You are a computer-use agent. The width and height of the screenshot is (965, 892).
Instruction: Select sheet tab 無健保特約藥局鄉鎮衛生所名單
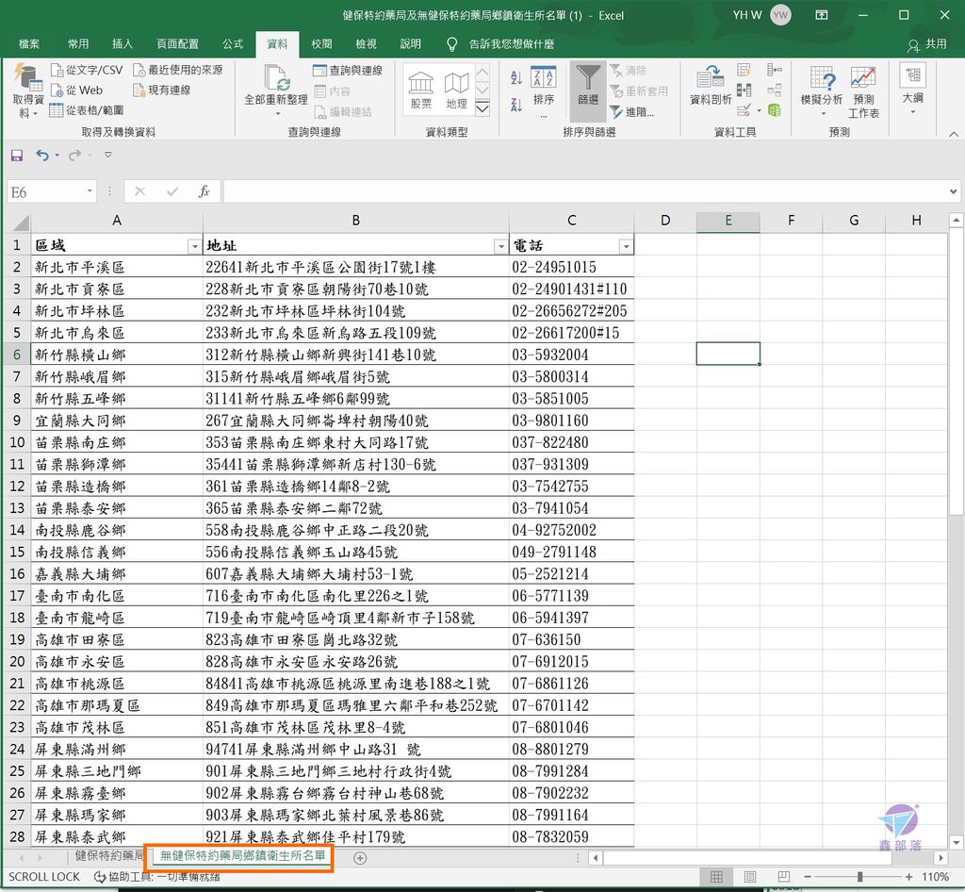click(242, 856)
